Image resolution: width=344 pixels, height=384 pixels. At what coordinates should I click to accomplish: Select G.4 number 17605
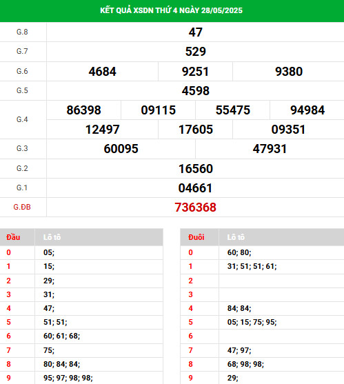pos(195,130)
